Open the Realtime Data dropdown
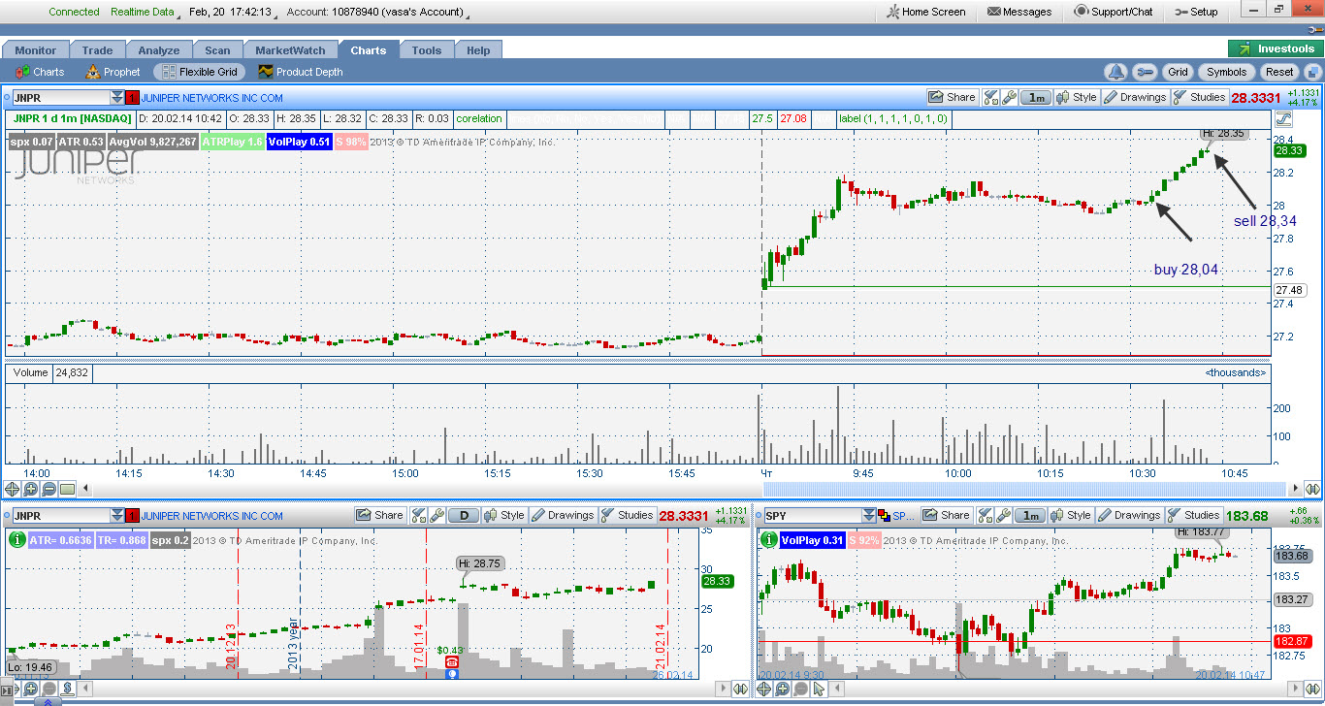The height and width of the screenshot is (706, 1325). [146, 12]
